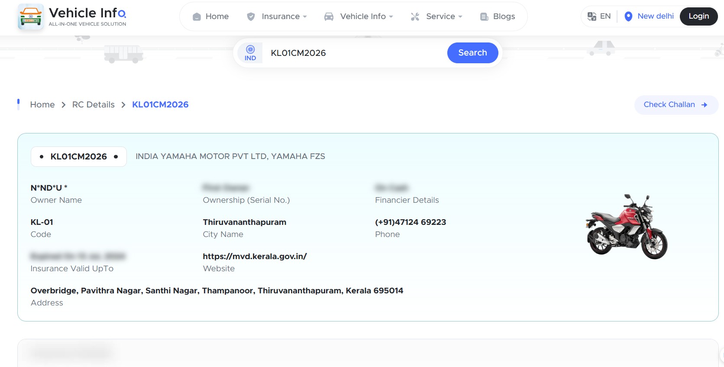Go to RC Details breadcrumb link
This screenshot has width=724, height=367.
pos(94,105)
